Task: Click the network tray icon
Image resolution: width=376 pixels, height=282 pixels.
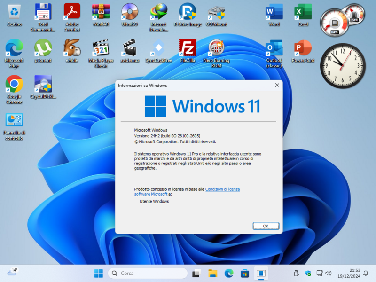Action: pyautogui.click(x=320, y=273)
